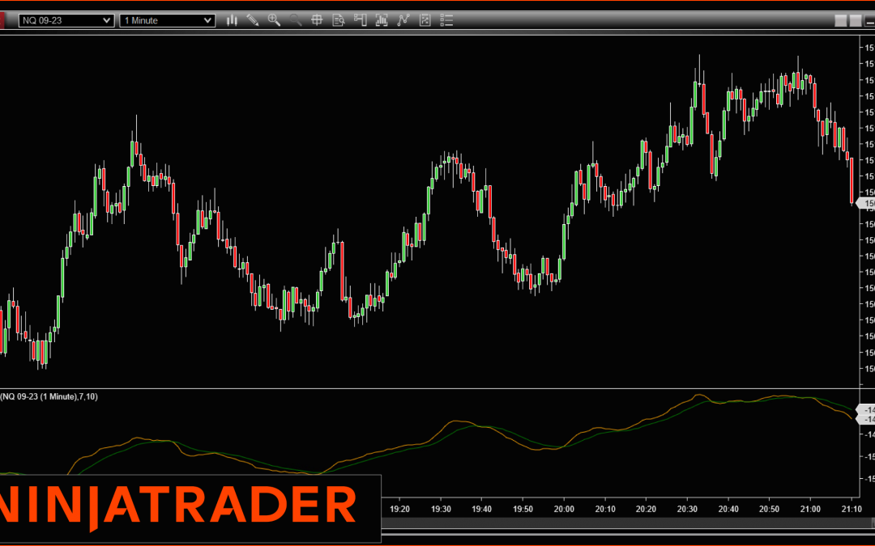Open the 1 Minute interval dropdown
The width and height of the screenshot is (875, 546).
168,20
